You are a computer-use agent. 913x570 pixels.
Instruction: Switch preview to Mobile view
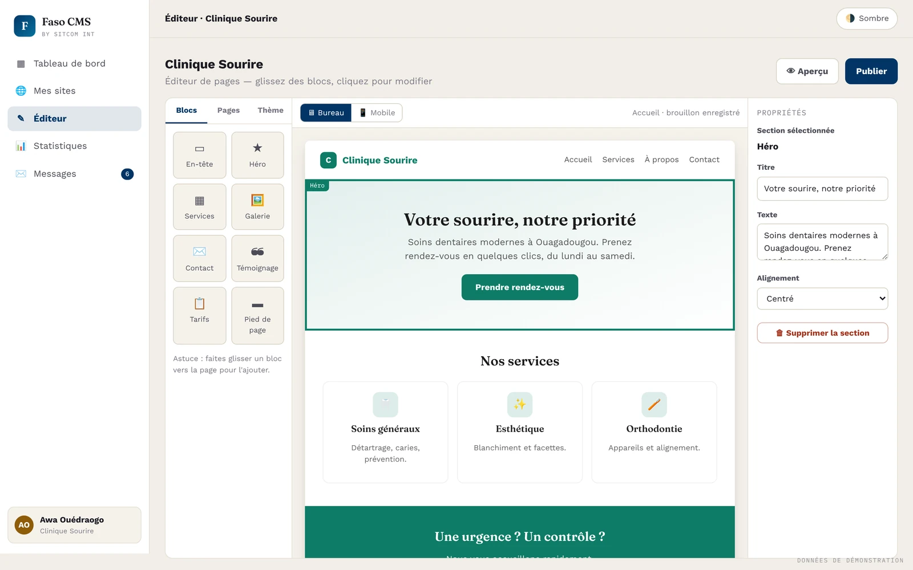point(377,113)
